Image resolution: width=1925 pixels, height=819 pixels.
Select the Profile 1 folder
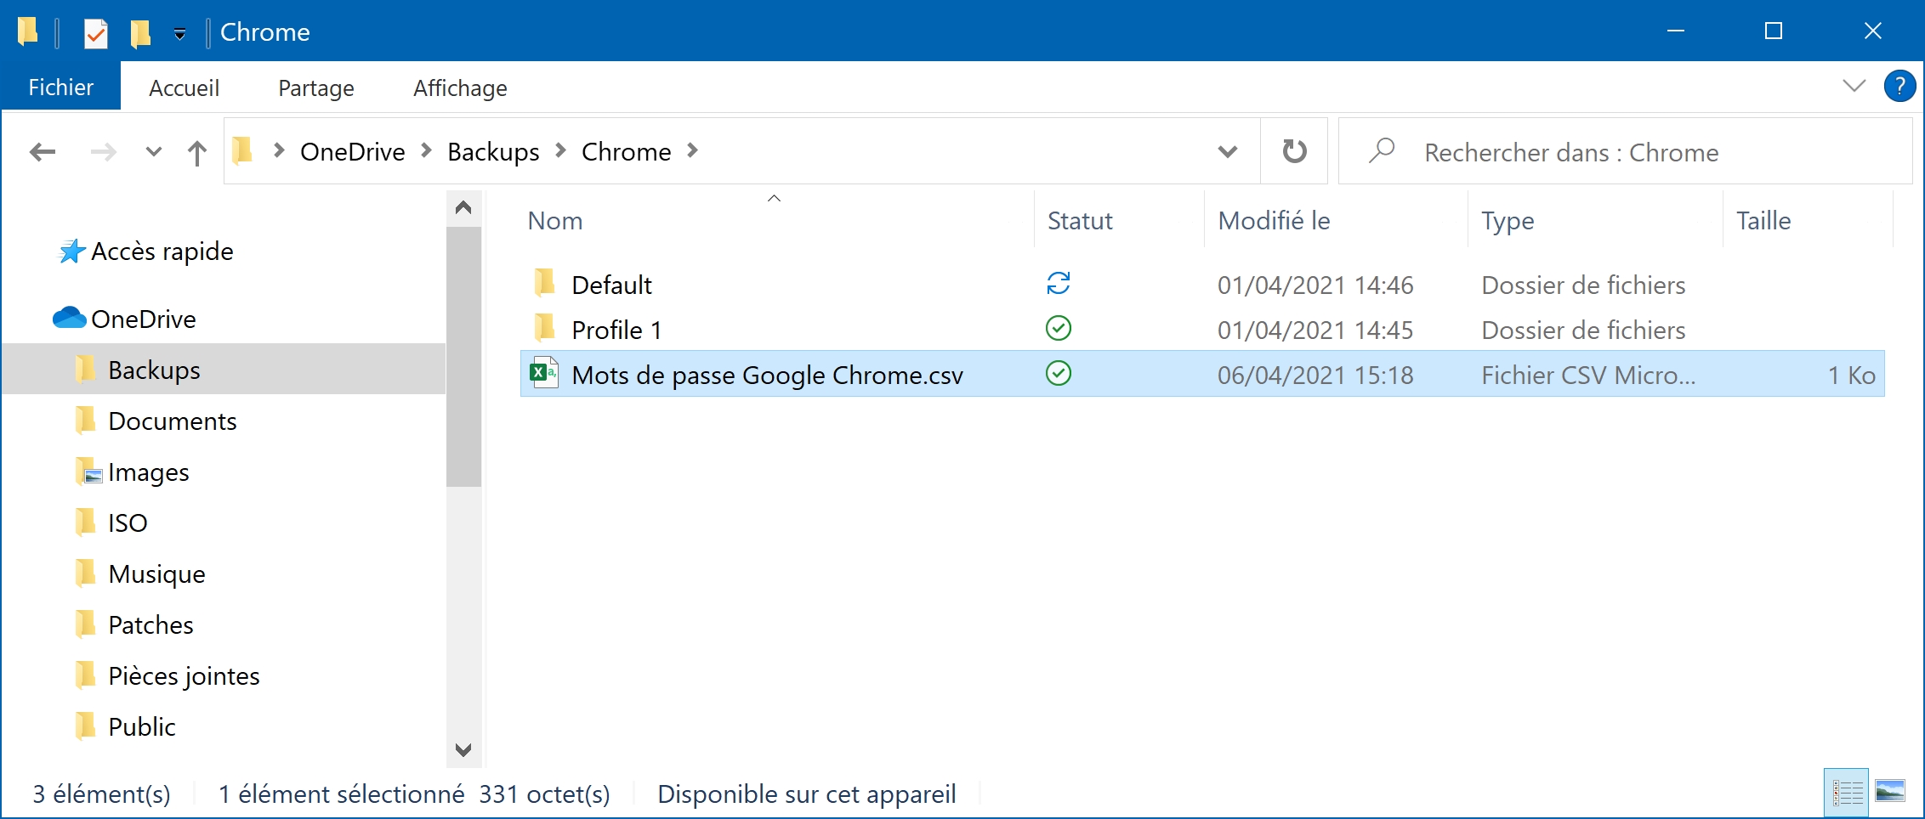point(616,330)
